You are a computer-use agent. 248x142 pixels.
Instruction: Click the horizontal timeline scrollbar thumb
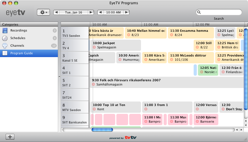(x=102, y=130)
